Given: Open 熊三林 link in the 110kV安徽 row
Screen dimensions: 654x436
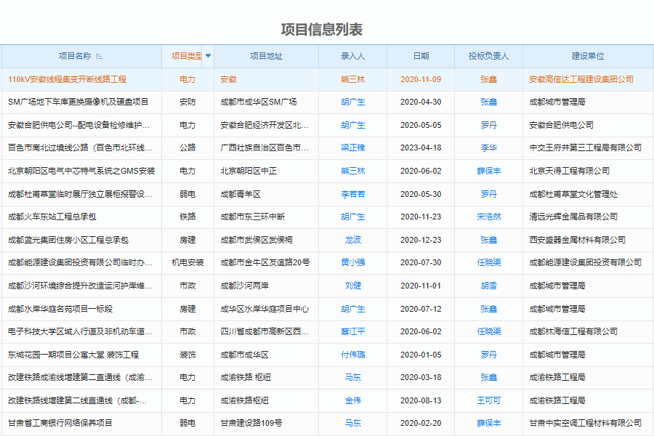Looking at the screenshot, I should [353, 79].
